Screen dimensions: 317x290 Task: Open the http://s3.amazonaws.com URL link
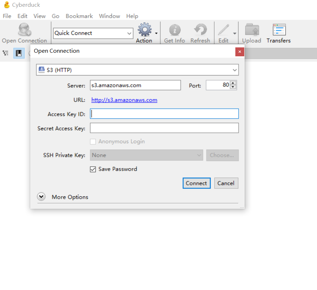pos(124,100)
